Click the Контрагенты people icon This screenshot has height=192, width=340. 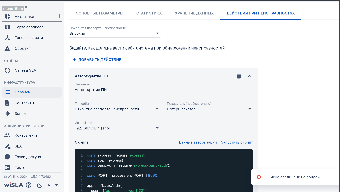pyautogui.click(x=7, y=135)
